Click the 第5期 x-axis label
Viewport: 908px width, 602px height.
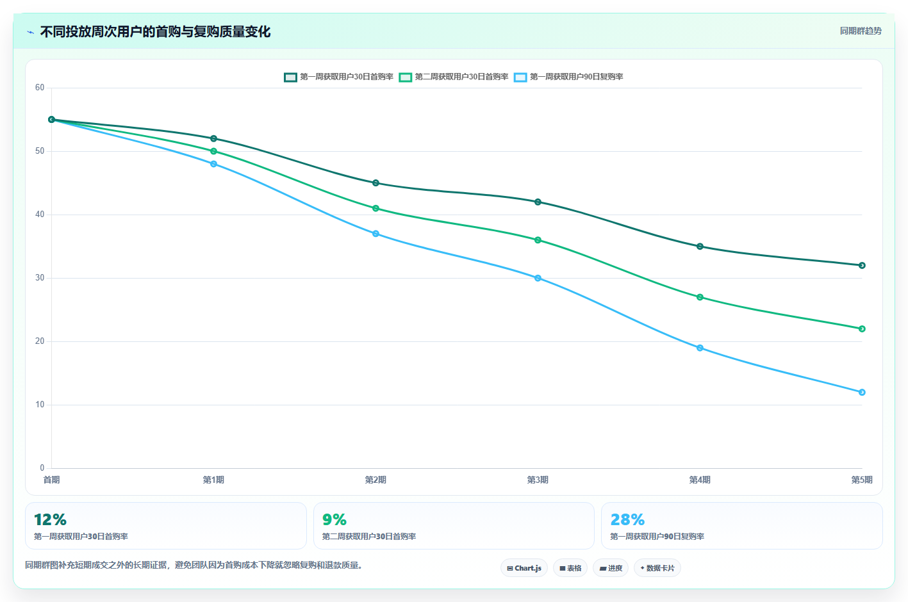[x=862, y=480]
